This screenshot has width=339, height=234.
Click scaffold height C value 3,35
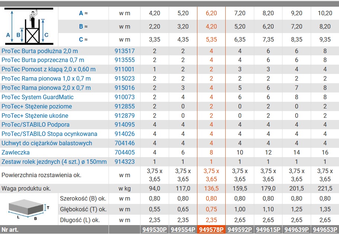(x=155, y=39)
